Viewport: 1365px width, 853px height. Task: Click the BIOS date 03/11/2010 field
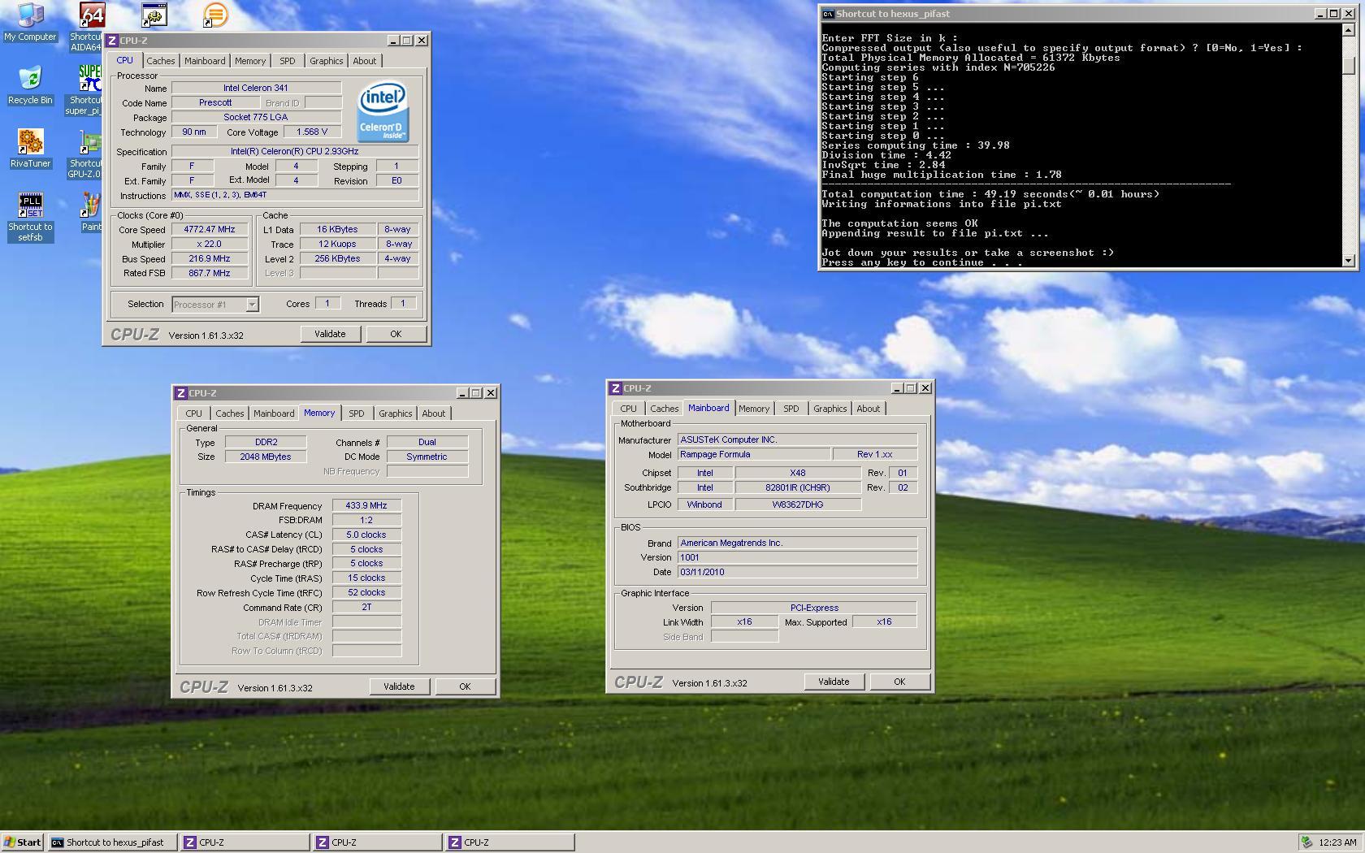tap(797, 572)
